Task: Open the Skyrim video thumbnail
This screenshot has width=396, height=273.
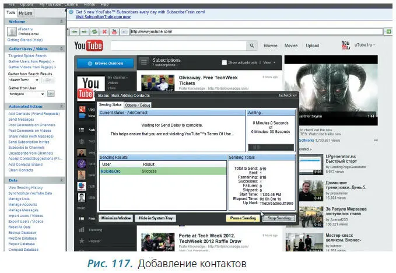Action: tap(331, 90)
